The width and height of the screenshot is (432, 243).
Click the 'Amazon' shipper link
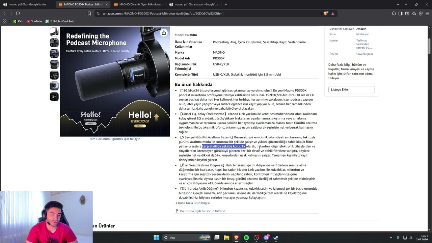coord(361,29)
